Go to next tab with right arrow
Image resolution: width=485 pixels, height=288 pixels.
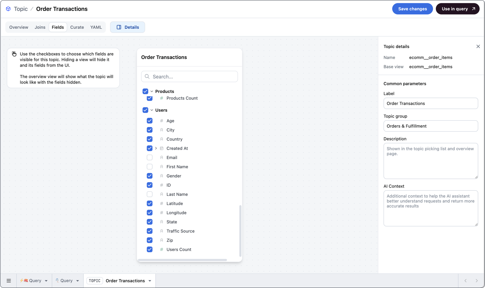point(477,281)
